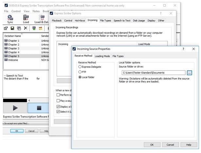Click OK in Incoming Source Properties
This screenshot has height=153, width=201.
tap(152, 145)
